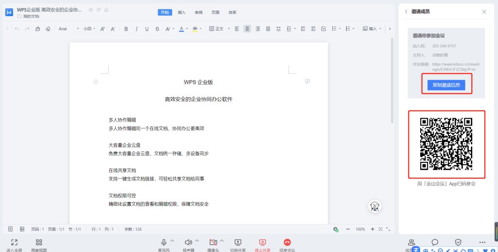Open the meeting chat bubble icon

pos(435,242)
